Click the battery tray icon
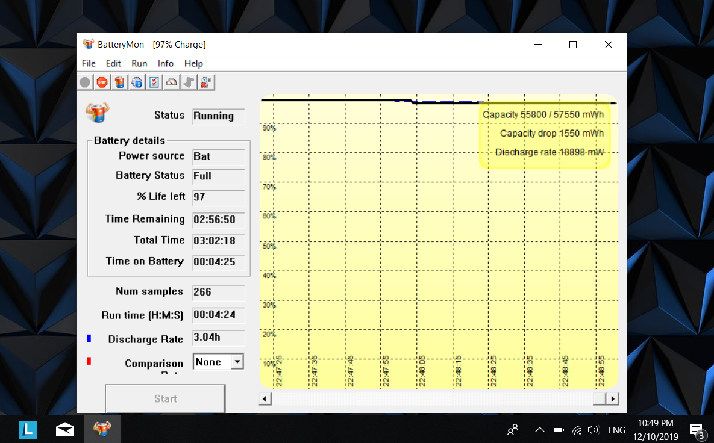 pos(558,430)
